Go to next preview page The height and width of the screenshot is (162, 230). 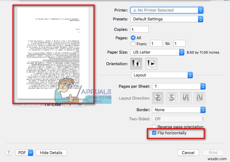pos(70,105)
